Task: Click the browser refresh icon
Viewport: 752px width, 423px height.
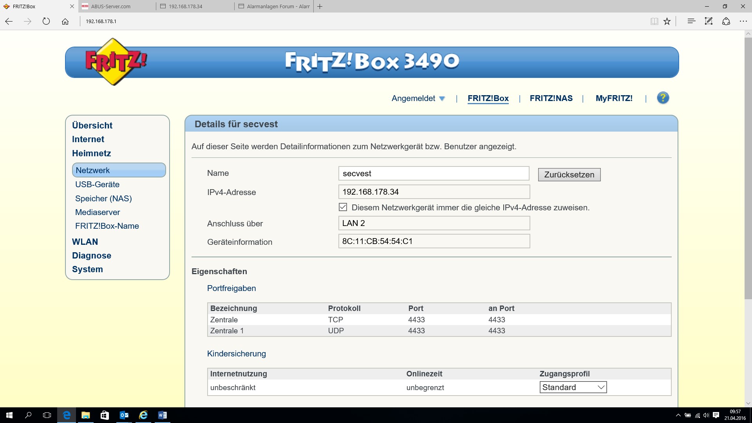Action: click(x=46, y=22)
